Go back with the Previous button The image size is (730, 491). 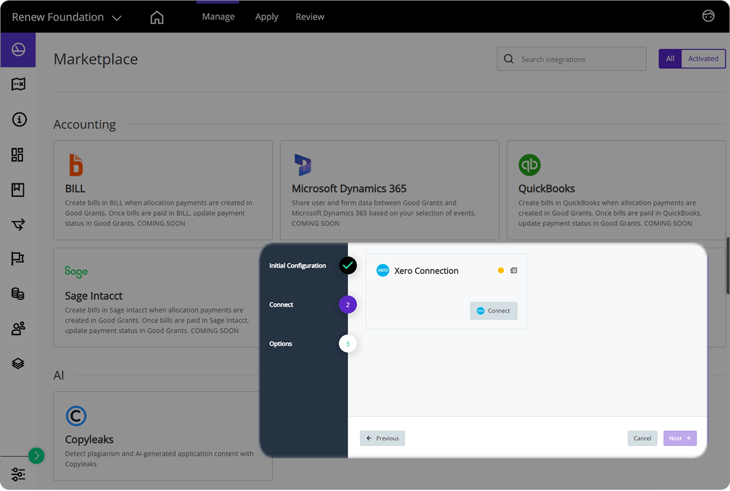tap(382, 438)
